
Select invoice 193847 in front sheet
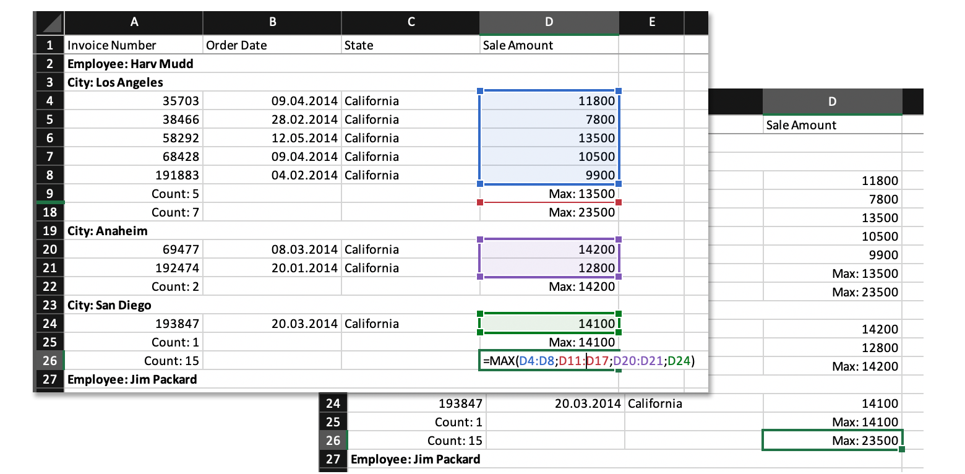134,324
